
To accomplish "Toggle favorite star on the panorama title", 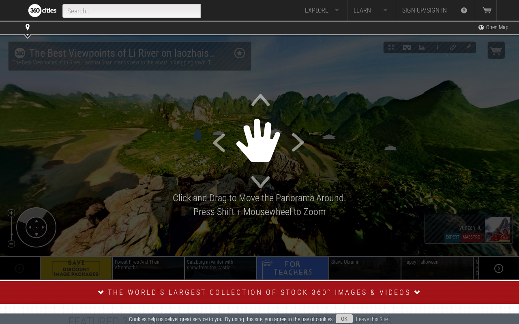I will pyautogui.click(x=240, y=53).
